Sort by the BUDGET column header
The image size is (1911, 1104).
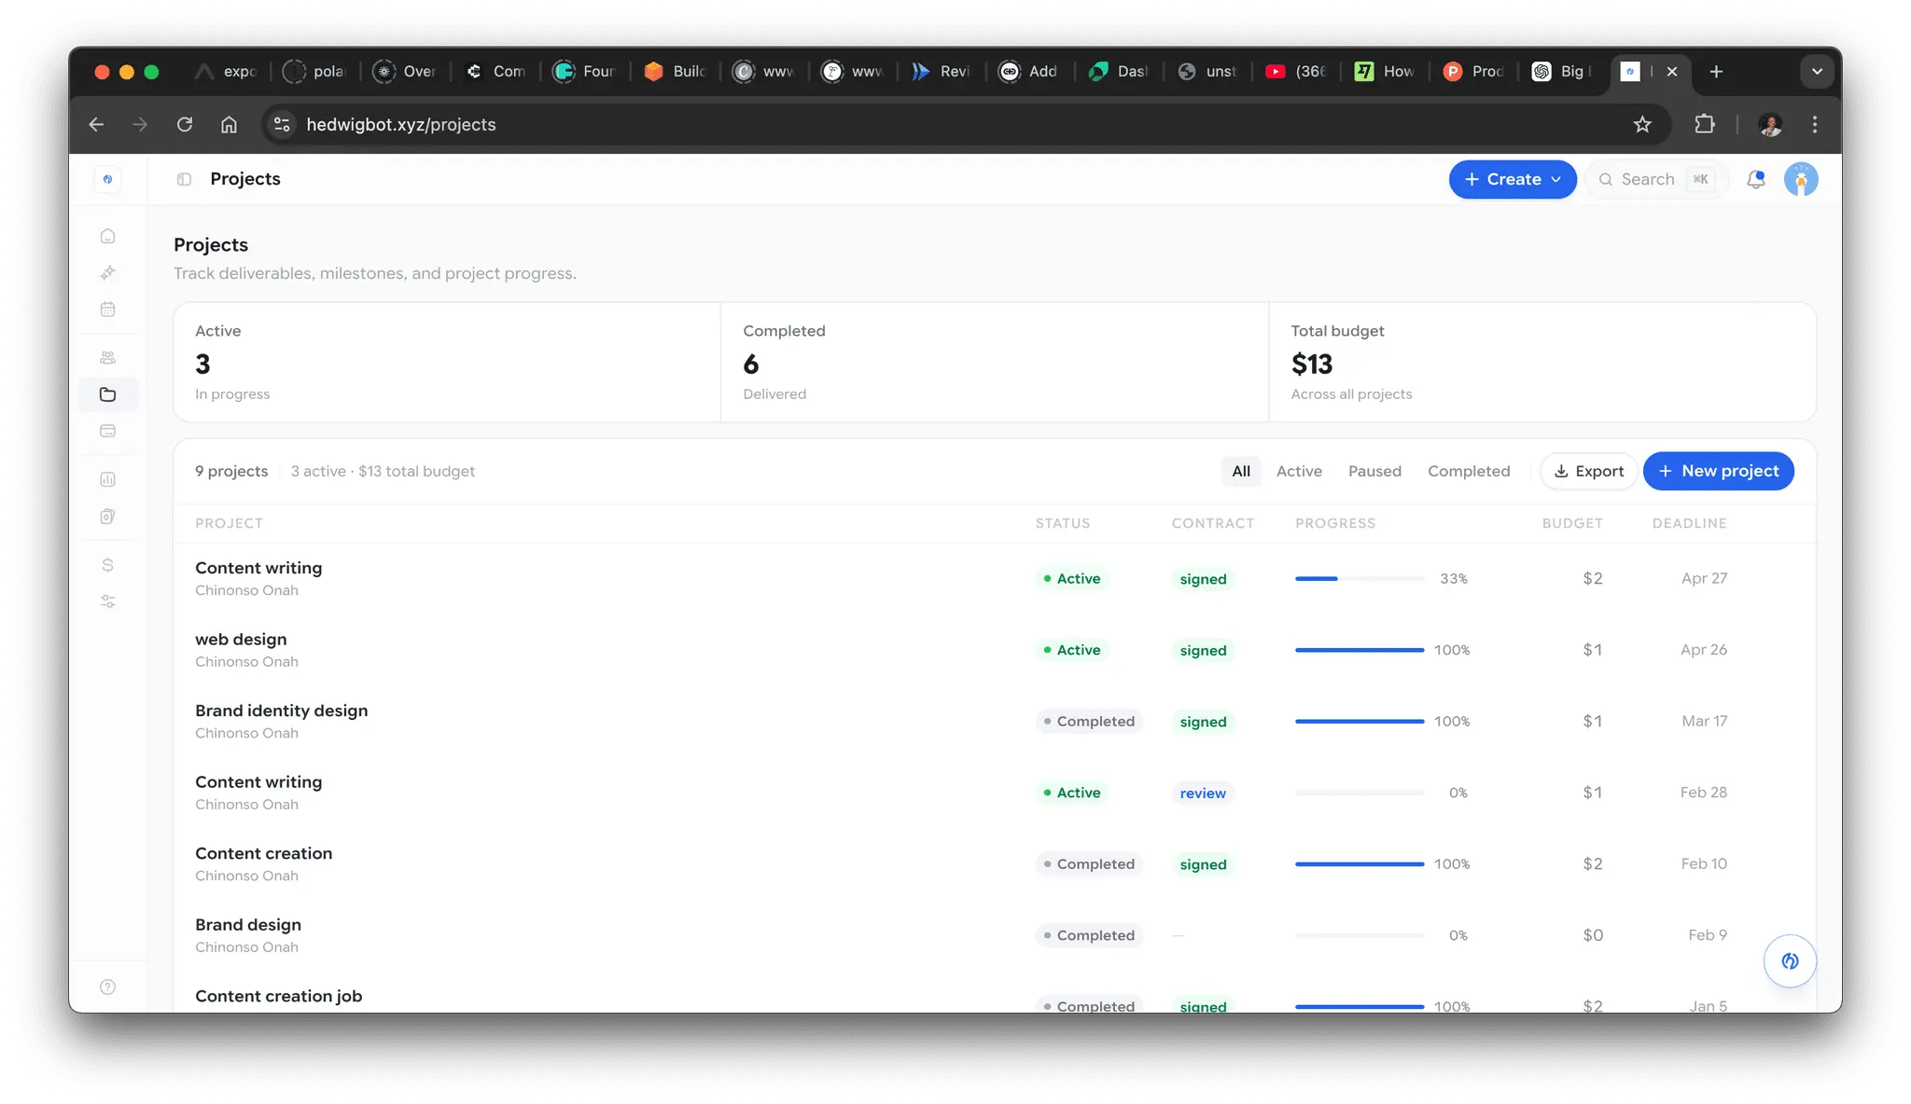coord(1572,523)
